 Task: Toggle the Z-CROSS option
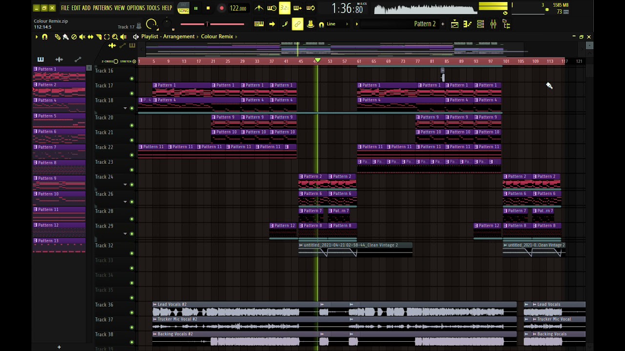[x=109, y=61]
